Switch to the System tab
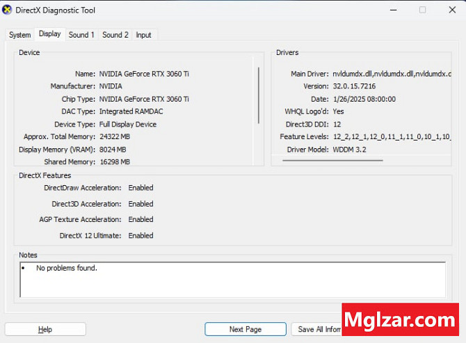The width and height of the screenshot is (466, 343). pyautogui.click(x=20, y=35)
